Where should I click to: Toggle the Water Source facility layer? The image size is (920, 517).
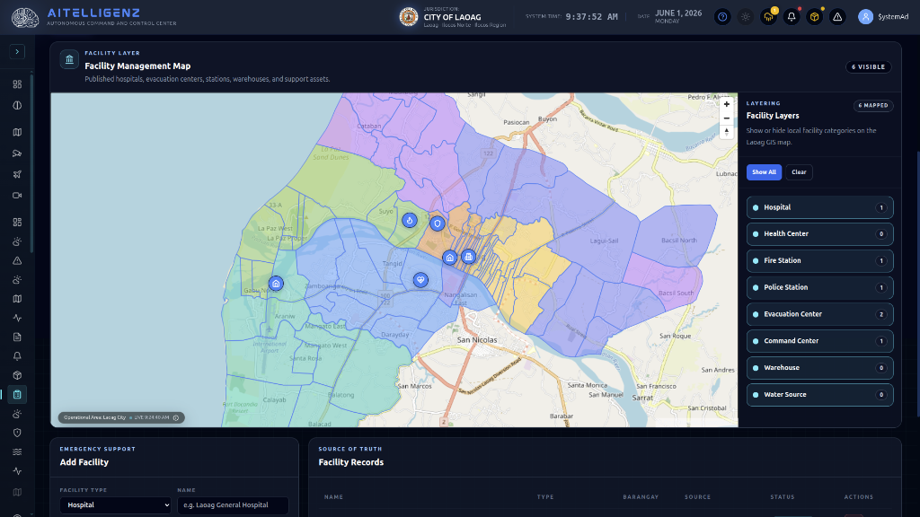click(819, 395)
